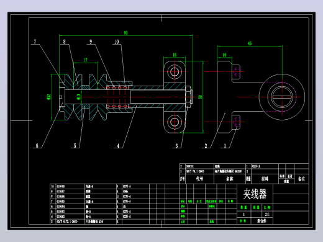The height and width of the screenshot is (242, 323).
Task: Select the vertical height dimension 50
Action: point(200,97)
